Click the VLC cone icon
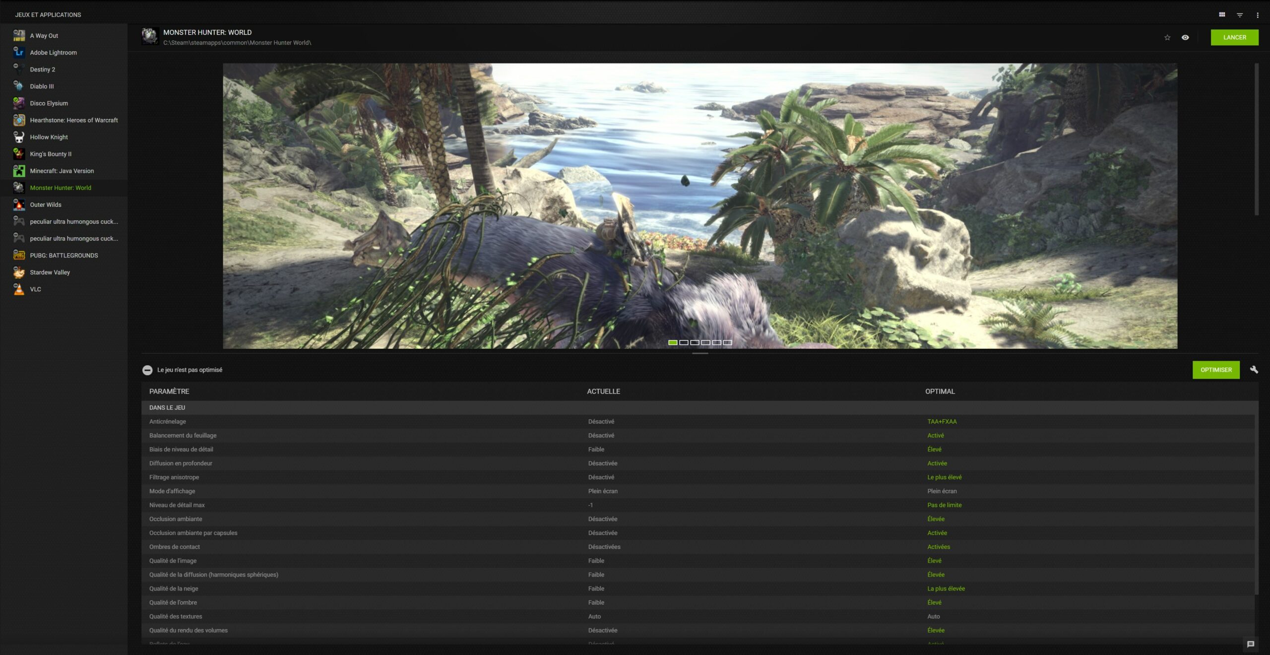Viewport: 1270px width, 655px height. point(19,289)
